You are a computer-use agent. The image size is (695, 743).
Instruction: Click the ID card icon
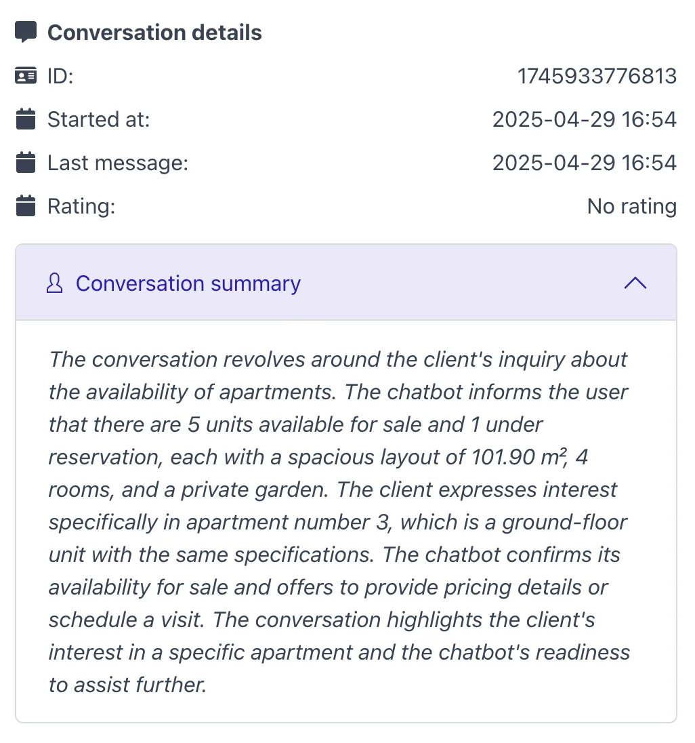click(x=26, y=76)
